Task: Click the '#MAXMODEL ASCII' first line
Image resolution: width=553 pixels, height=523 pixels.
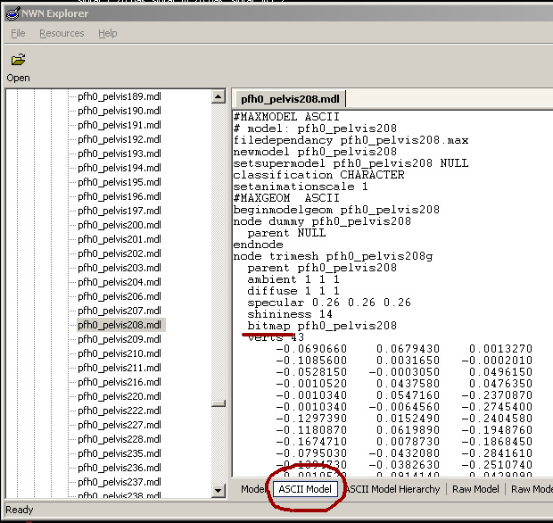Action: (x=286, y=116)
